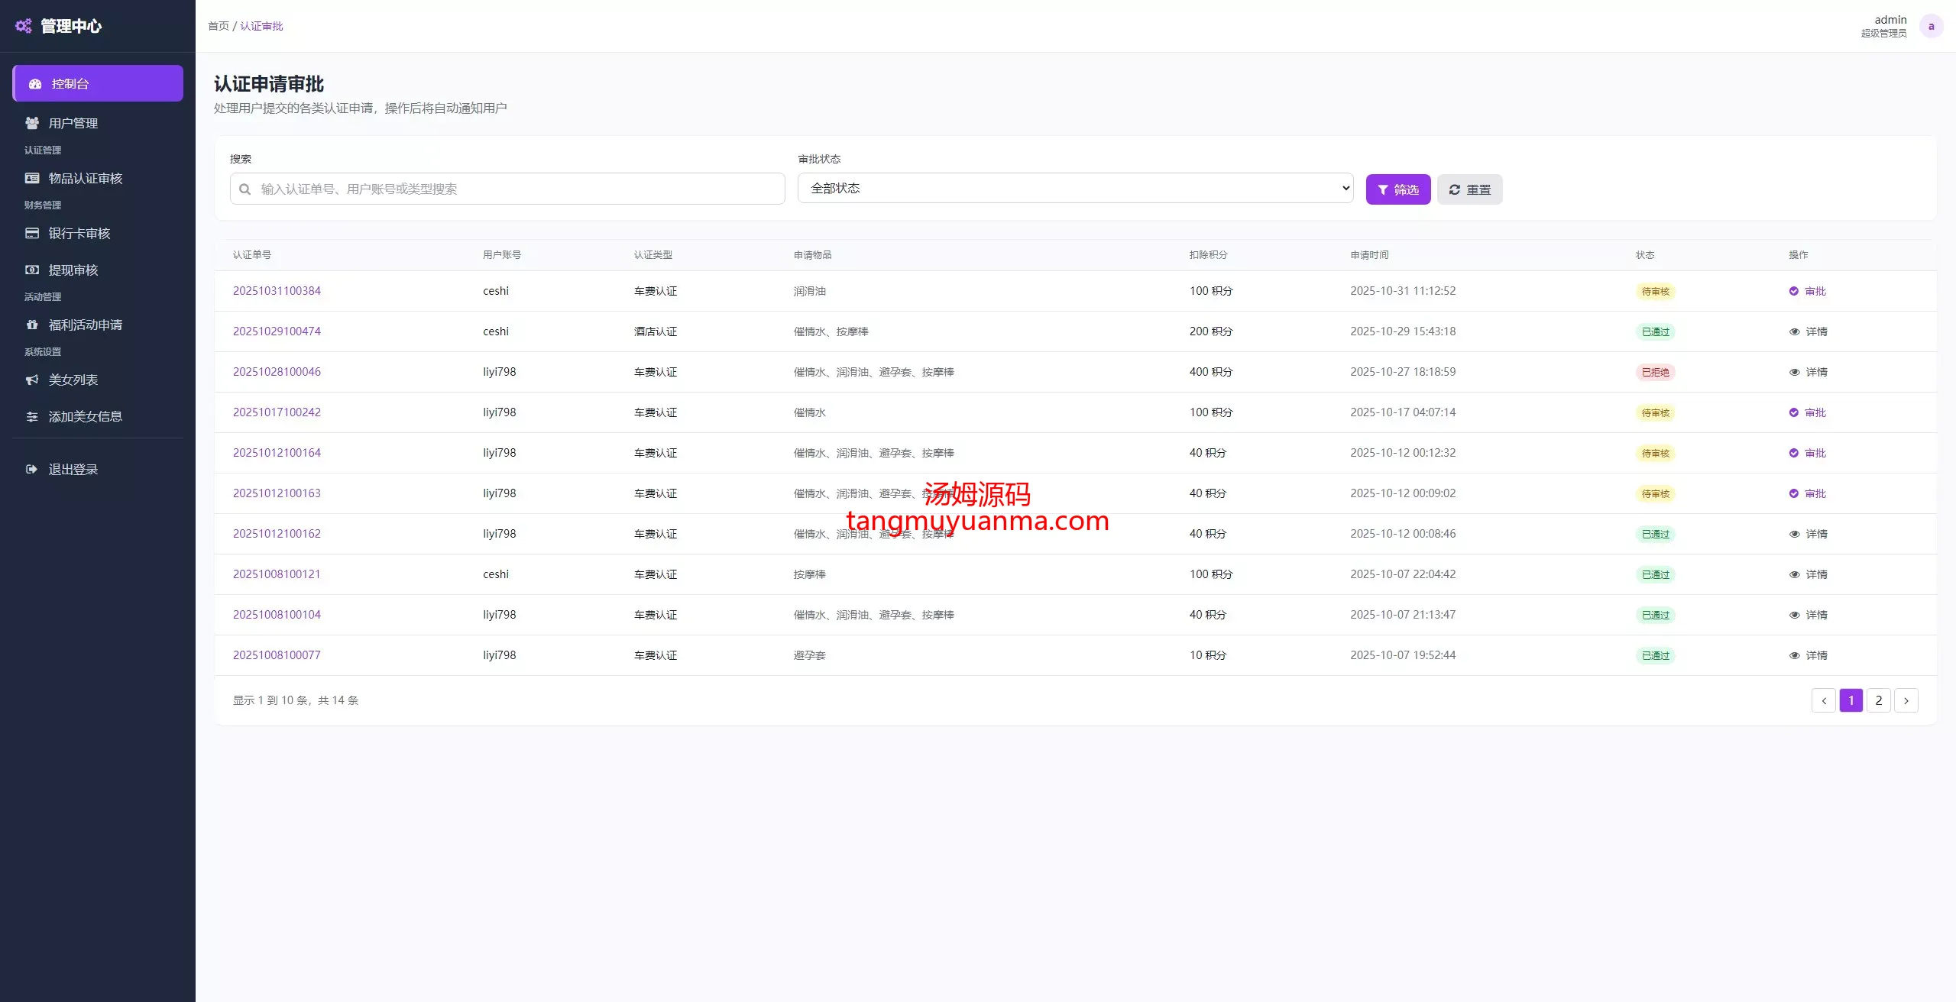Click the 重置 reset button
Viewport: 1956px width, 1002px height.
click(1469, 189)
